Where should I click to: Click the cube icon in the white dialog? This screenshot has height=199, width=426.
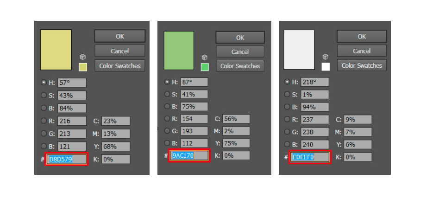[x=326, y=57]
